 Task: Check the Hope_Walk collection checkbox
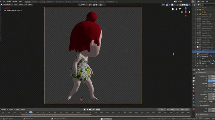pyautogui.click(x=198, y=19)
